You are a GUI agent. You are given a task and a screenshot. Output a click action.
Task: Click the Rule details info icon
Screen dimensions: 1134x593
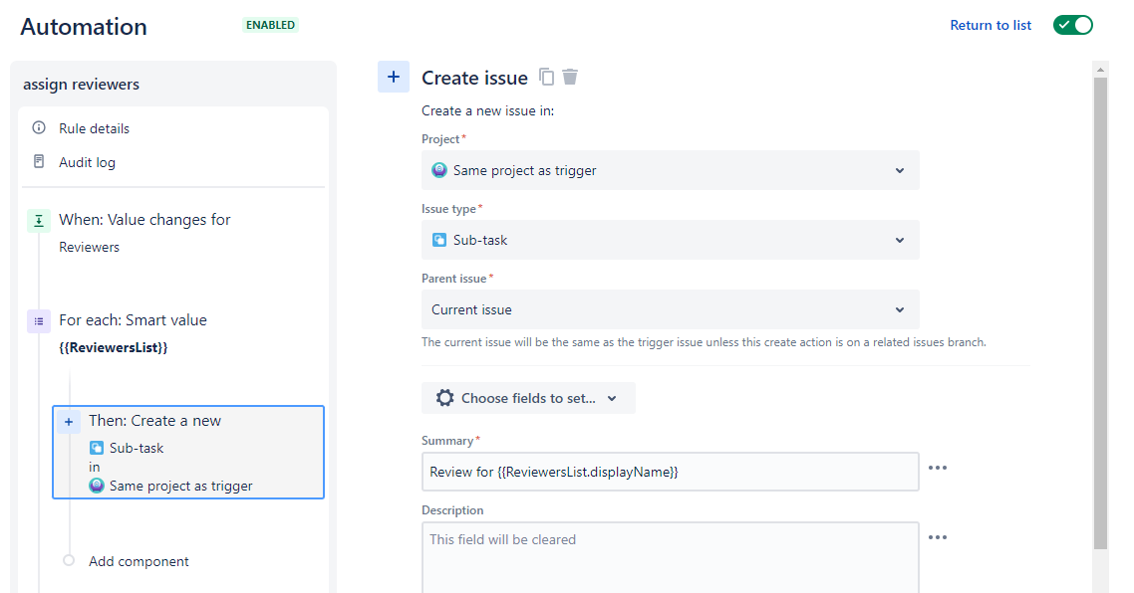[x=39, y=128]
